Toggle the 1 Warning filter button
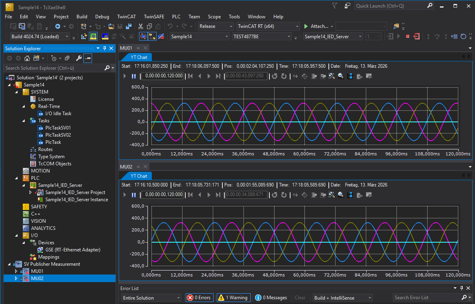 (233, 298)
